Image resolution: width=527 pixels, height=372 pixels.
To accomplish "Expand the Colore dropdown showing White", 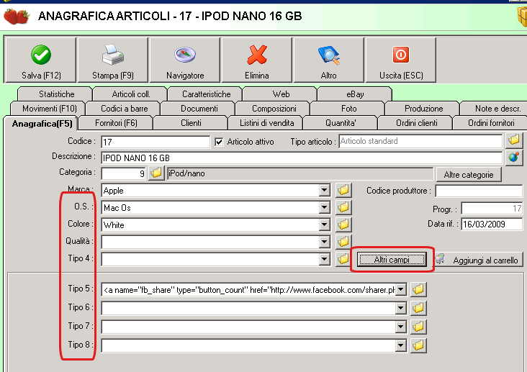I will (x=324, y=224).
